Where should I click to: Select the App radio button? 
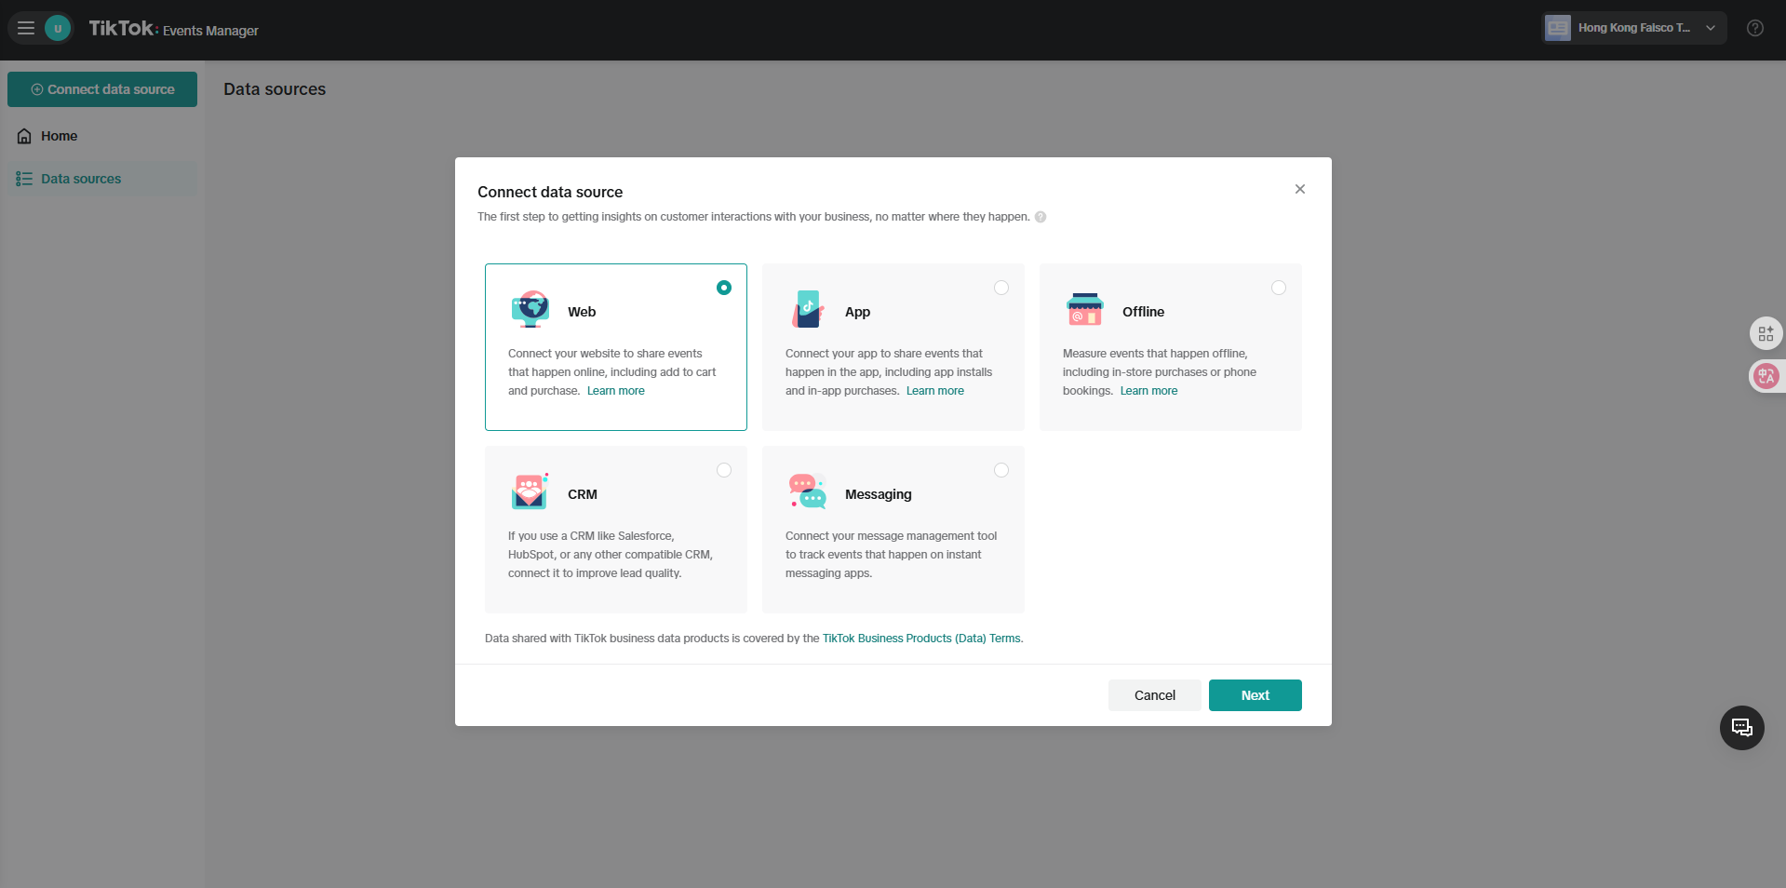pos(1001,288)
